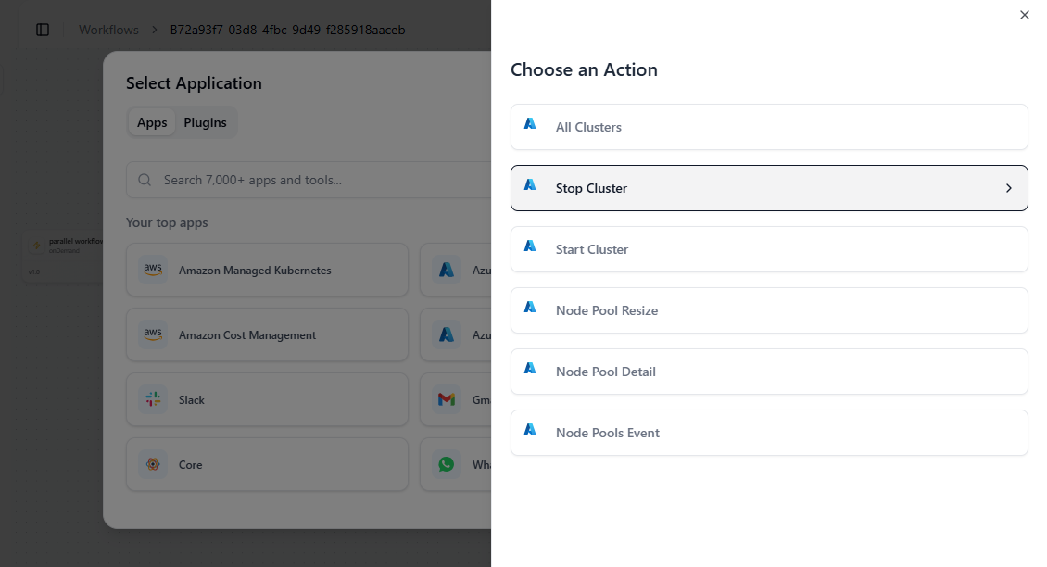The image size is (1047, 567).
Task: Expand Stop Cluster with the chevron arrow
Action: 1009,188
